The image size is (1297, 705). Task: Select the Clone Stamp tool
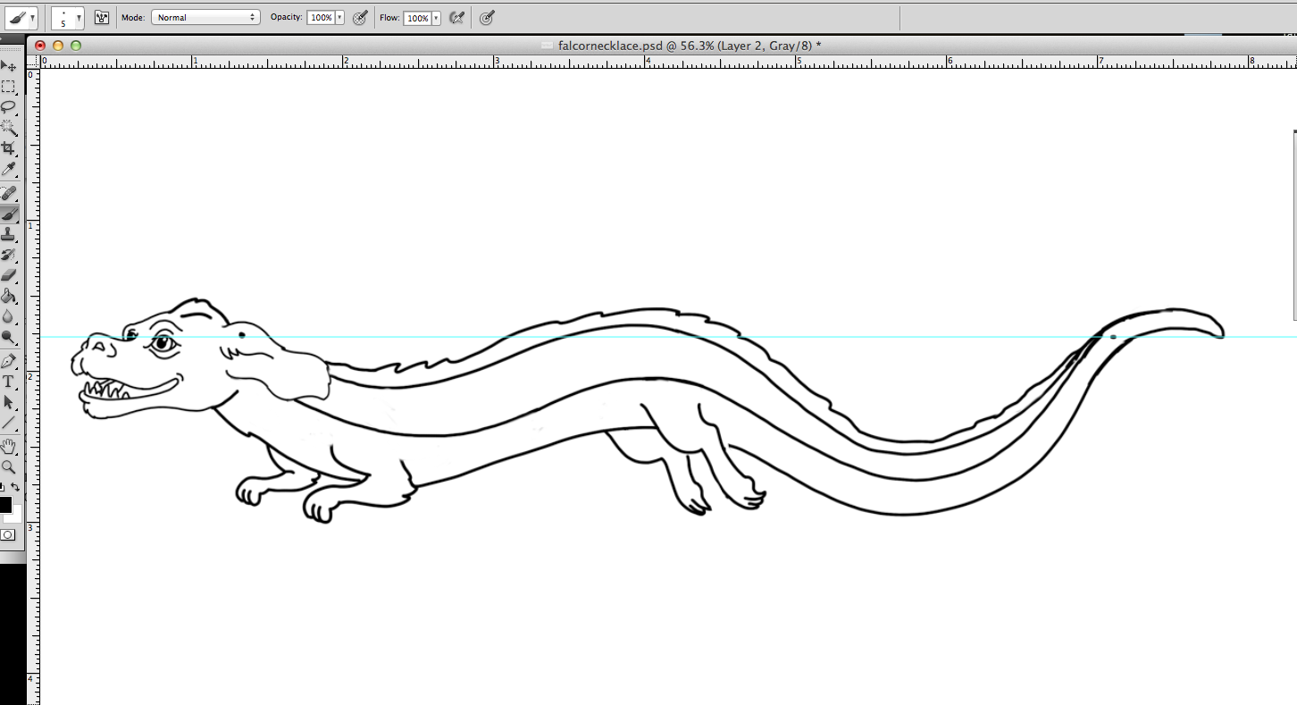(x=9, y=234)
